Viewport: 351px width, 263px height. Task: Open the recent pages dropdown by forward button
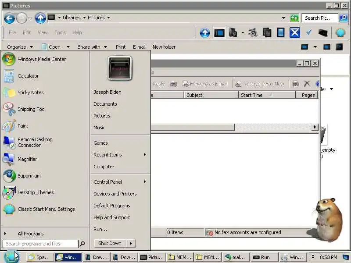pos(30,18)
